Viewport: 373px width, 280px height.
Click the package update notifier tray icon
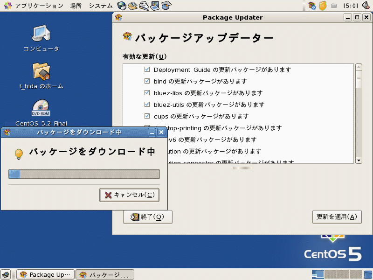click(312, 6)
